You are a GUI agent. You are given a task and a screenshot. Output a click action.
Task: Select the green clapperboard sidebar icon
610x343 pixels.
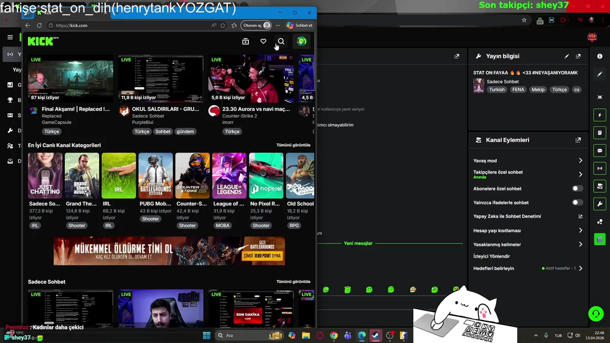click(600, 239)
